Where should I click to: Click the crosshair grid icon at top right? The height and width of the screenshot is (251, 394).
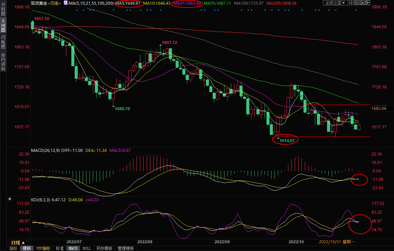(352, 3)
